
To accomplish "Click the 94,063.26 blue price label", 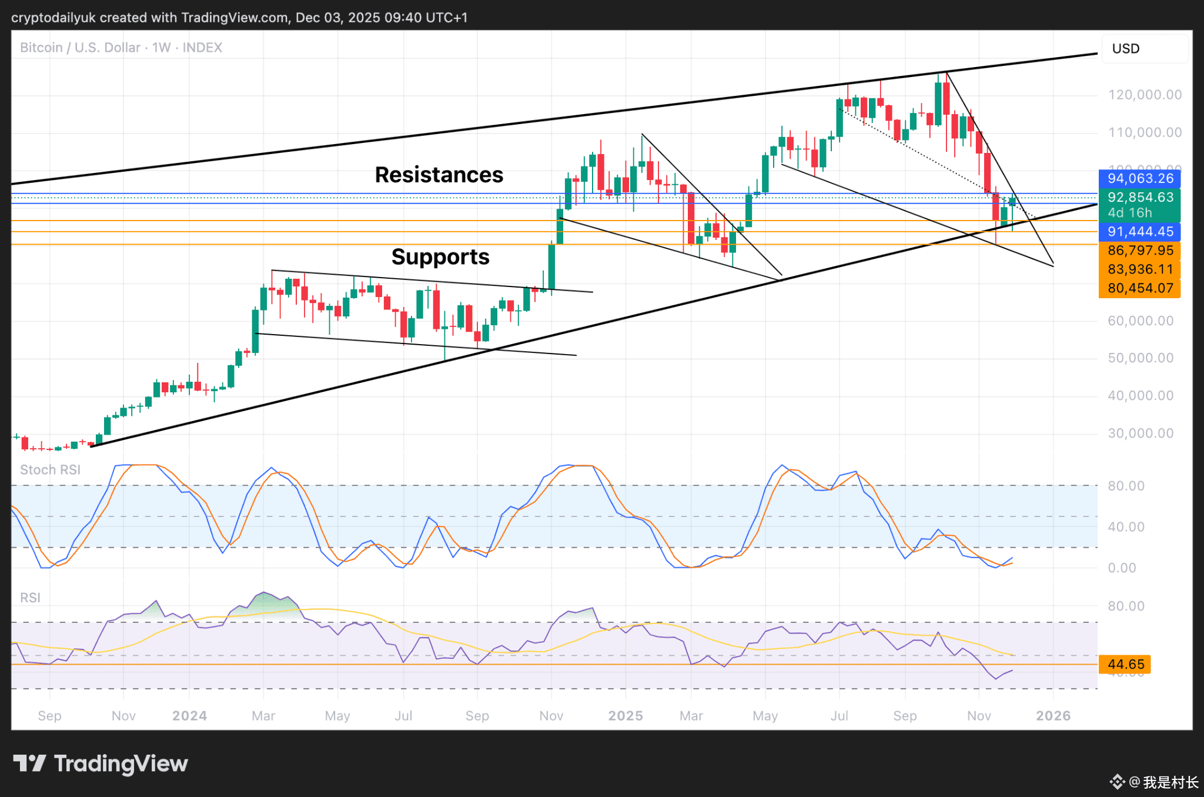I will click(1139, 178).
